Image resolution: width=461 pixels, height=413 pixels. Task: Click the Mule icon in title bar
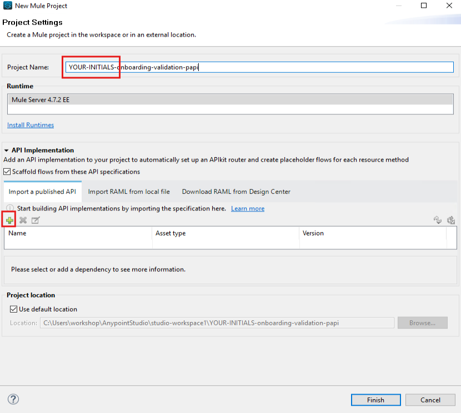tap(7, 6)
